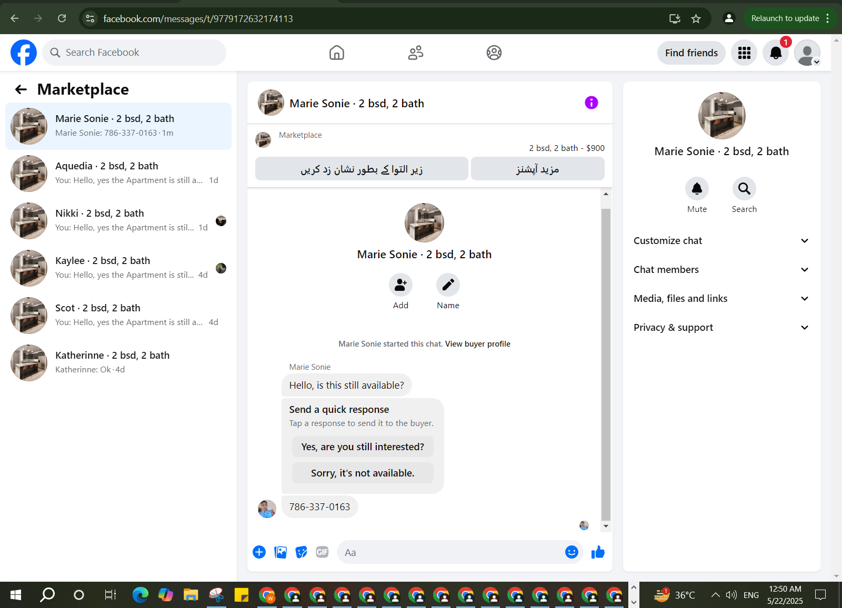Open File Explorer from taskbar
The image size is (842, 608).
point(191,595)
